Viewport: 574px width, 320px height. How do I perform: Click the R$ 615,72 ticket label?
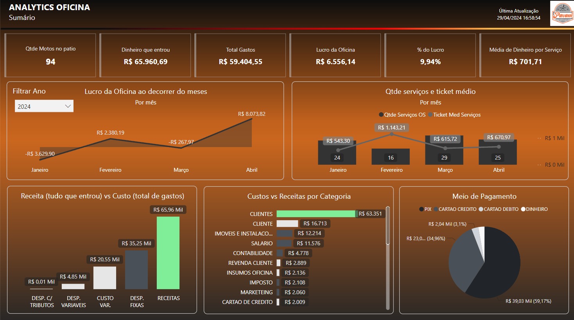[445, 139]
